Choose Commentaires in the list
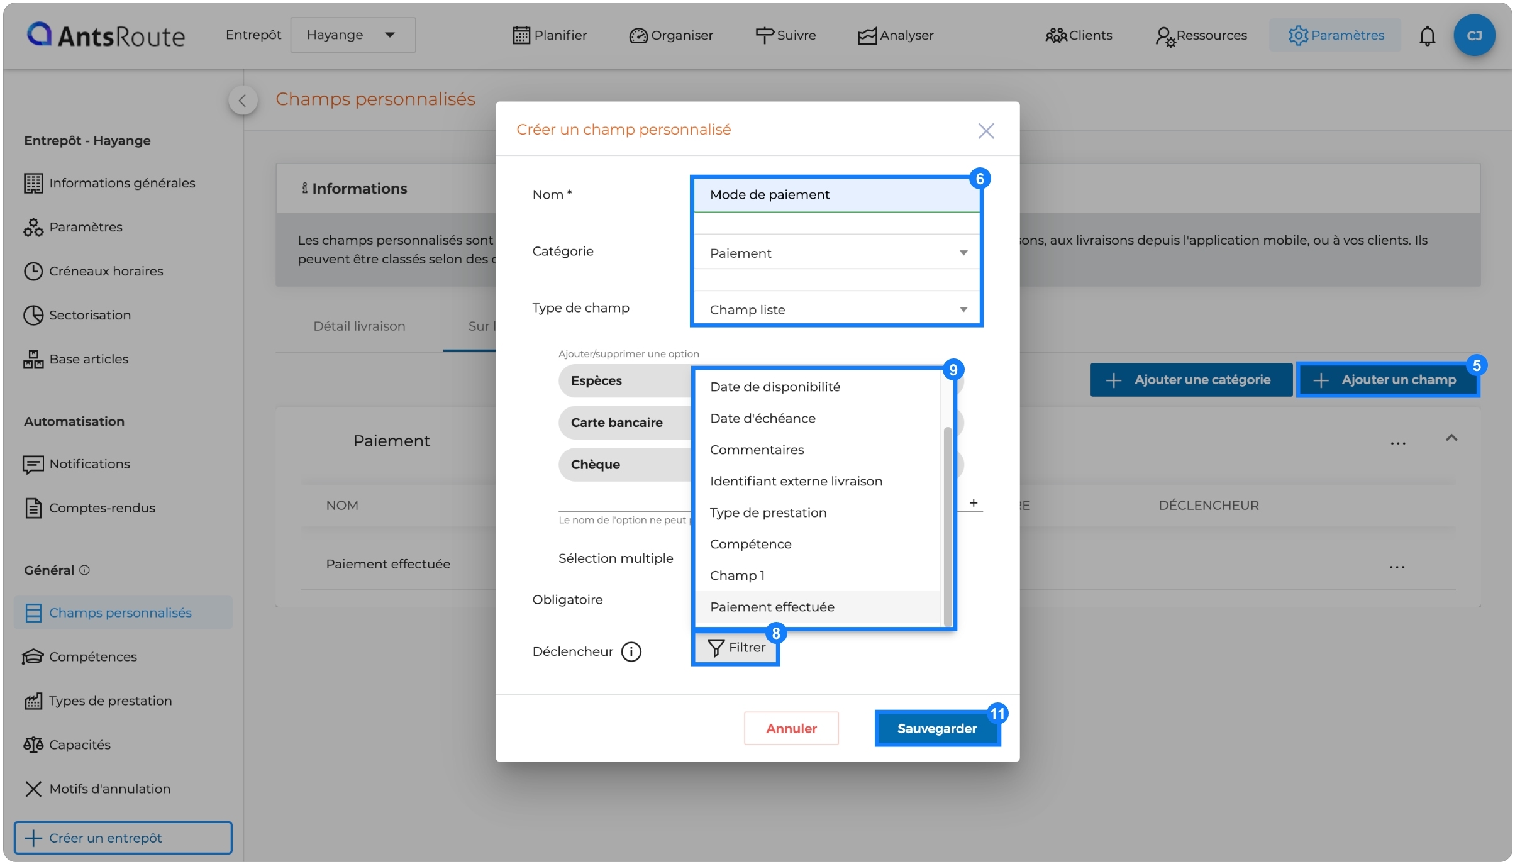Viewport: 1515px width, 864px height. 818,450
